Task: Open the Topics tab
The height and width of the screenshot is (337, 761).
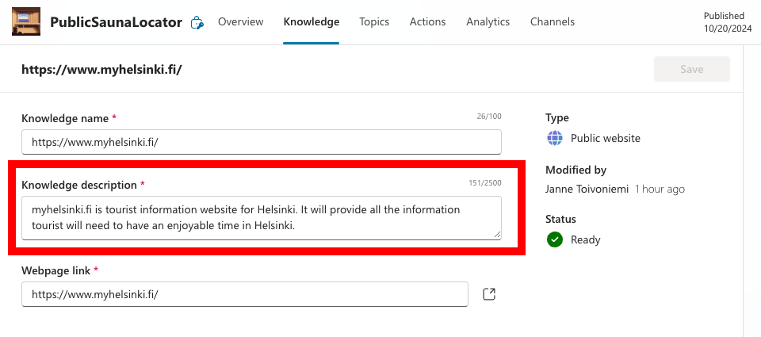Action: tap(374, 22)
